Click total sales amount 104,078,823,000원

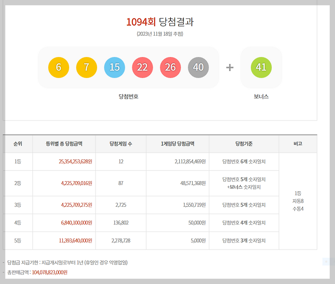(49, 272)
